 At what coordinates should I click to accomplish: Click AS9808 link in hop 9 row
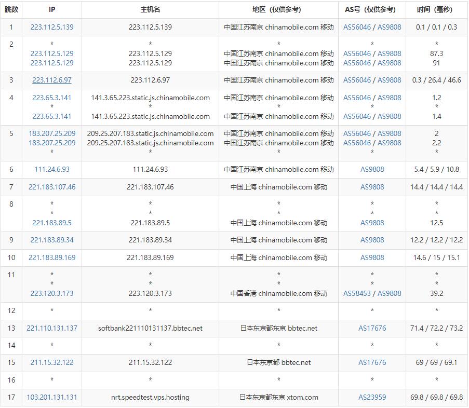point(372,240)
